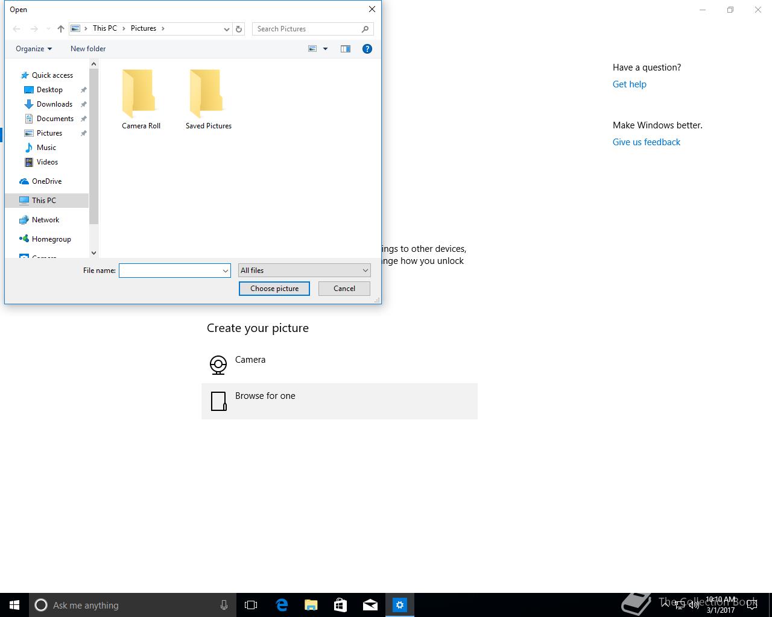The width and height of the screenshot is (772, 617).
Task: Open the Mail app from taskbar
Action: pyautogui.click(x=370, y=605)
